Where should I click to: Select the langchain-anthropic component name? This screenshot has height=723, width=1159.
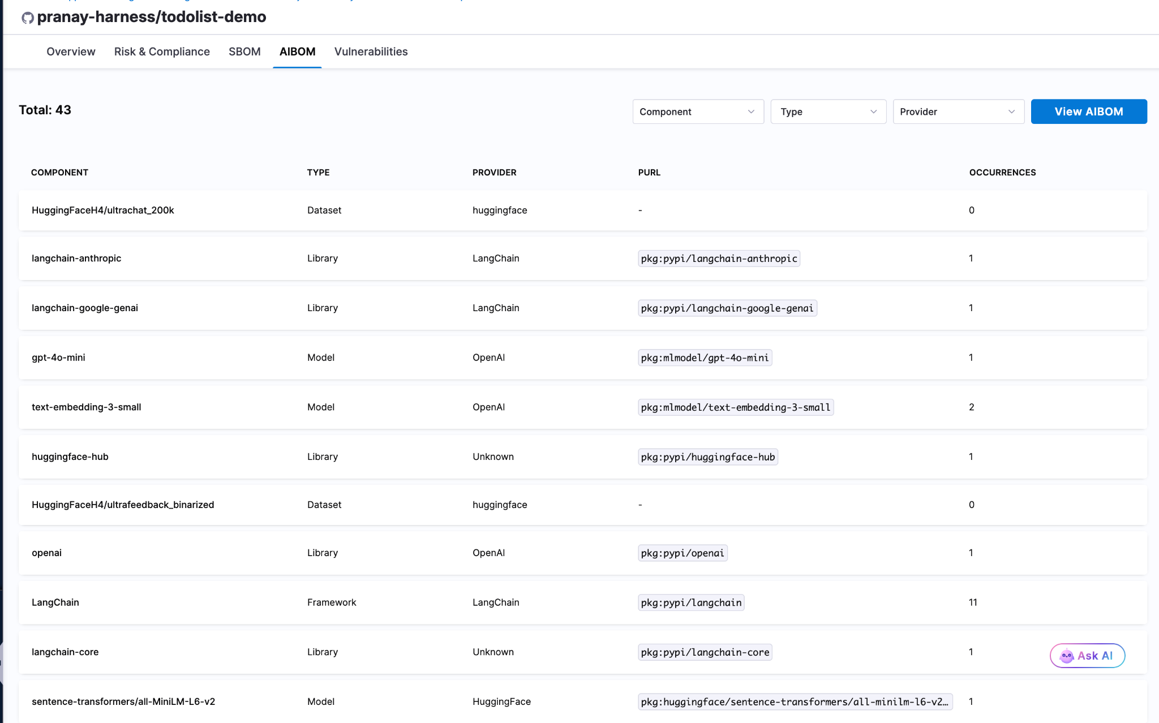(76, 259)
